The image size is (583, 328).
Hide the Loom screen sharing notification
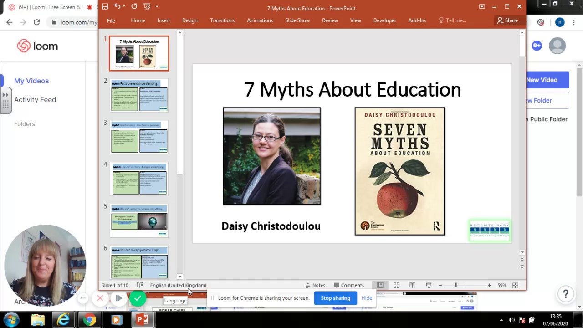pyautogui.click(x=367, y=298)
